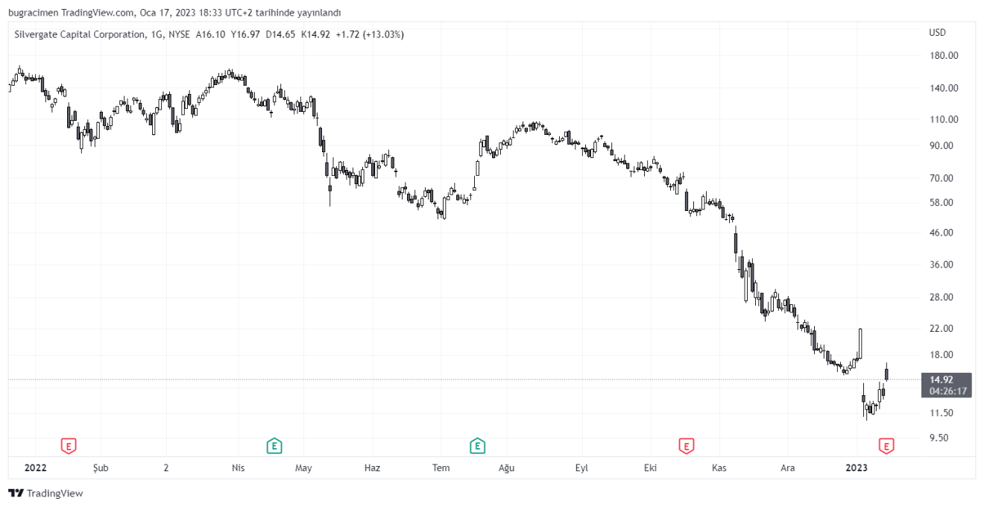Image resolution: width=984 pixels, height=507 pixels.
Task: Select the Kas label on time axis
Action: (x=719, y=468)
